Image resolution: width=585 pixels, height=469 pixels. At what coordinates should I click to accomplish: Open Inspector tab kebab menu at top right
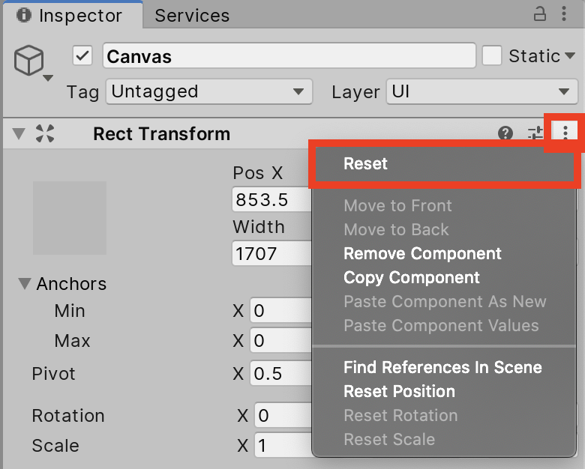click(564, 14)
